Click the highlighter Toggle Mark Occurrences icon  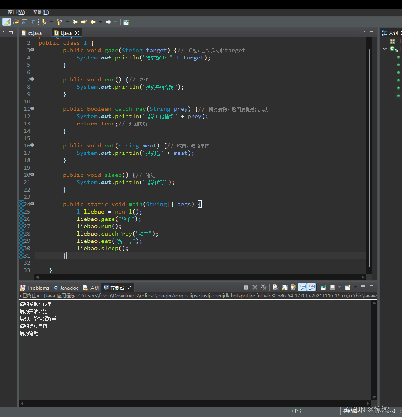(7, 22)
